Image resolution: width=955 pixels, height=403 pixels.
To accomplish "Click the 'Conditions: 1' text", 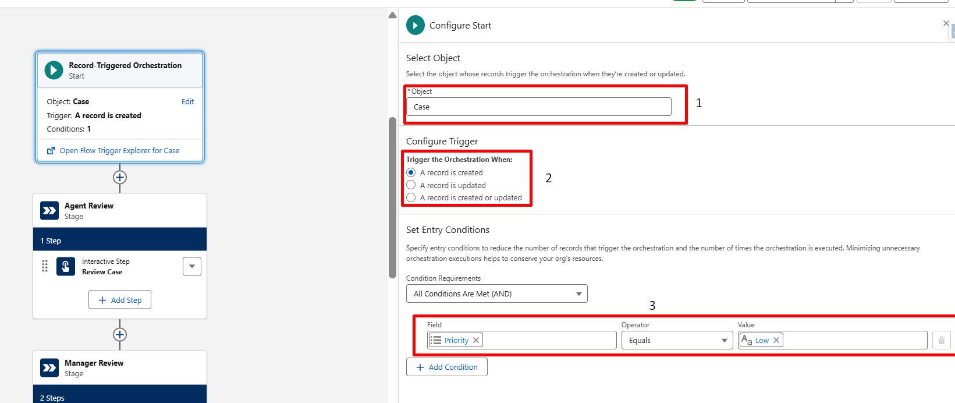I will tap(69, 129).
